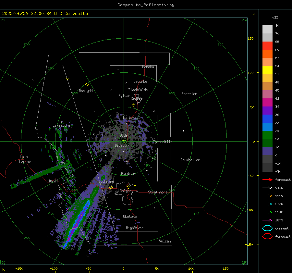Screen dimensions: 292x273
Task: Click the Sundre label
Action: tap(99, 135)
